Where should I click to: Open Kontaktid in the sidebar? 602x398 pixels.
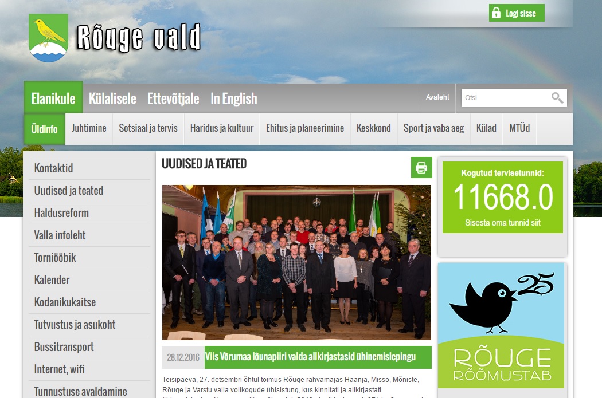[x=89, y=168]
